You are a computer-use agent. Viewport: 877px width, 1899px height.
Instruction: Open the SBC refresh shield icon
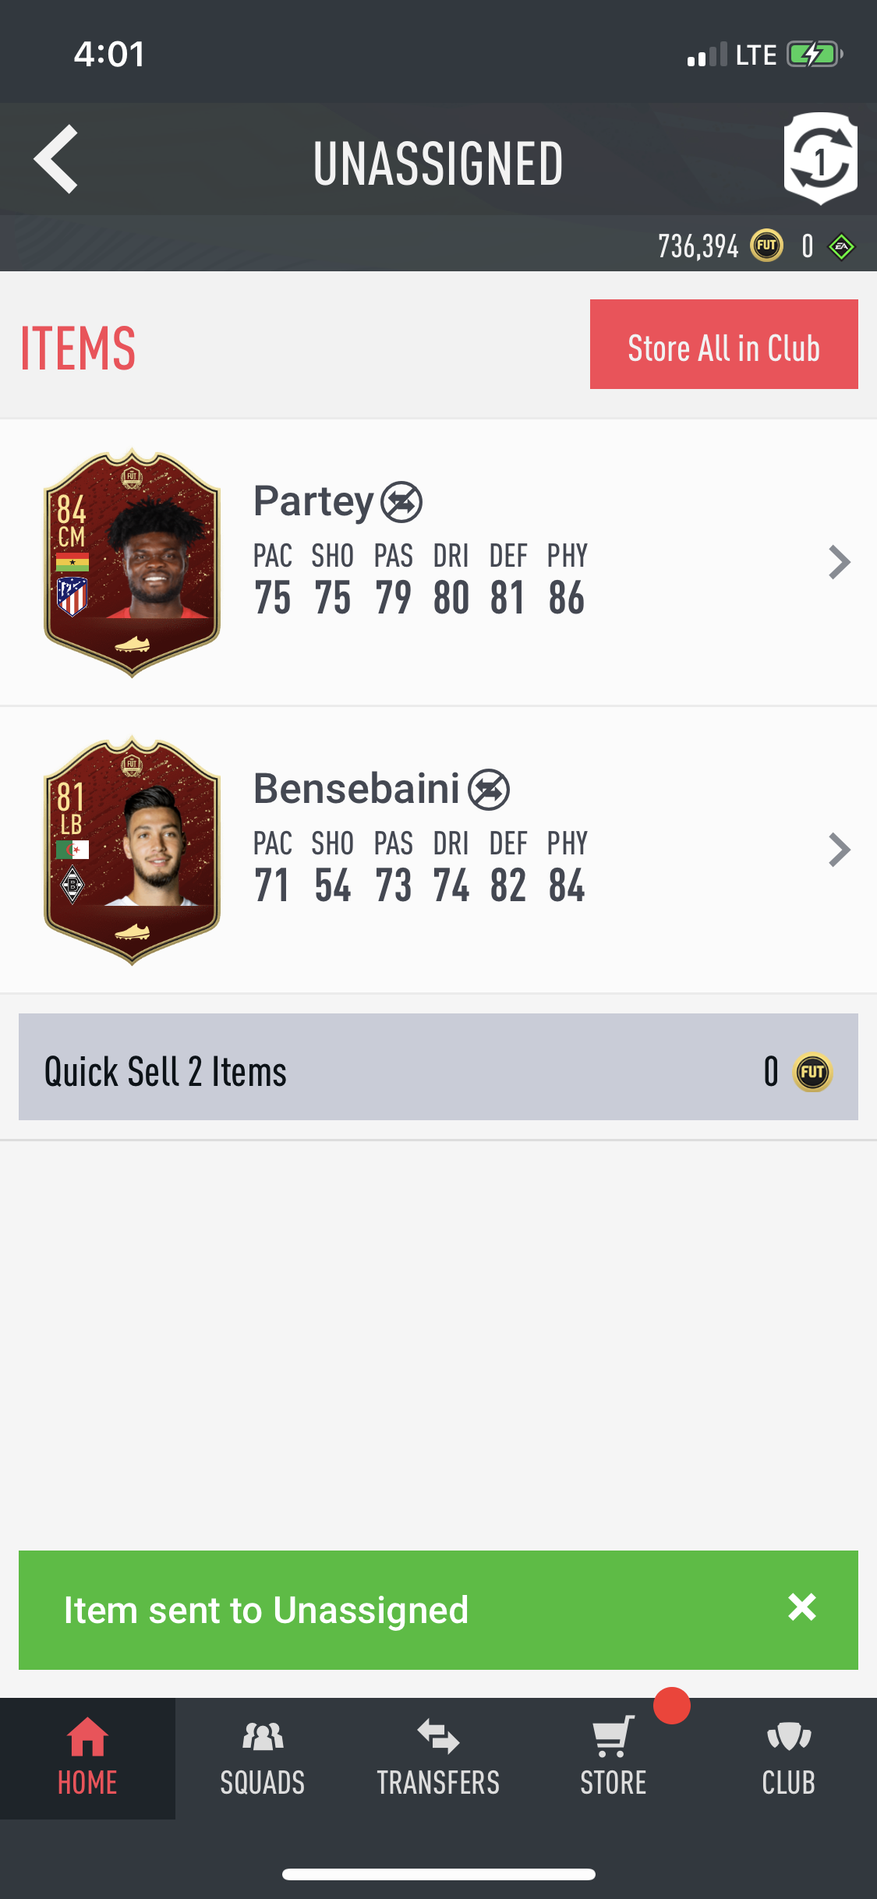[821, 158]
